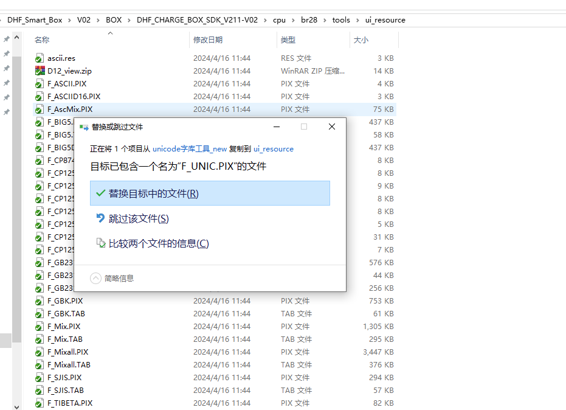566x410 pixels.
Task: Click the F_Mix.PIX file icon
Action: (x=40, y=327)
